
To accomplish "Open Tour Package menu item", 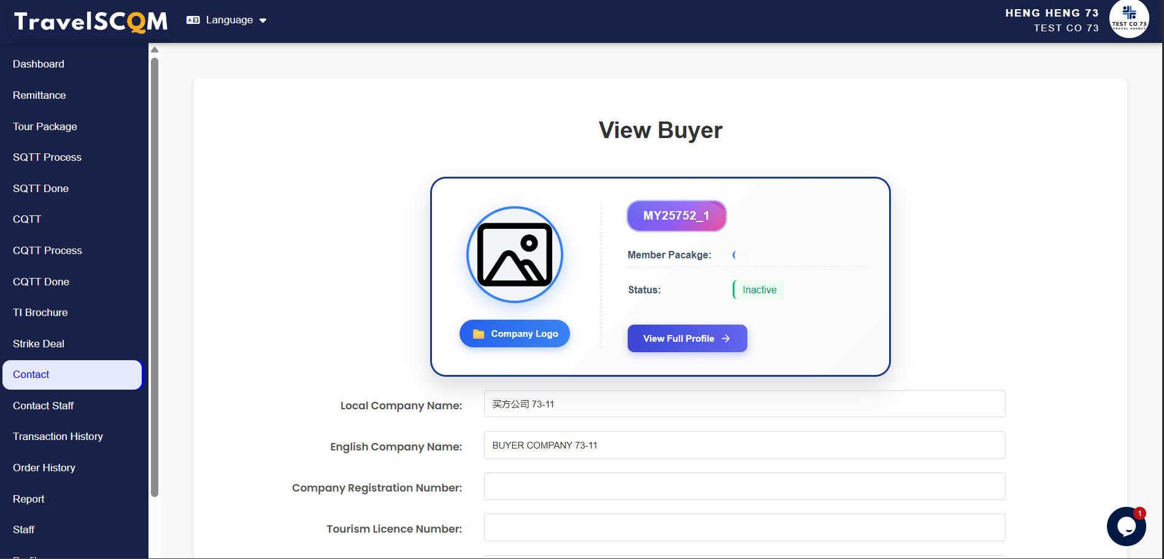I will [45, 126].
